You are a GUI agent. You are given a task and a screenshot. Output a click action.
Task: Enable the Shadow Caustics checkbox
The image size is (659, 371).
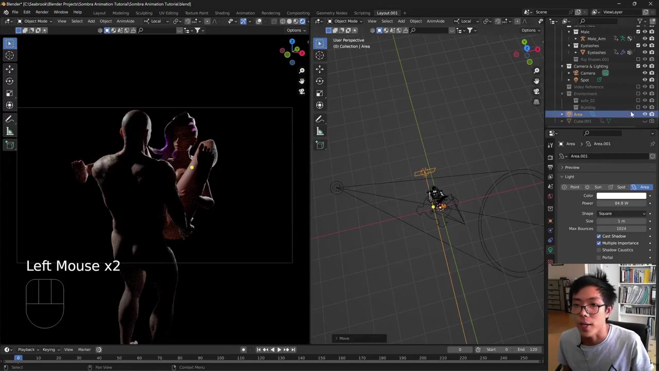tap(599, 250)
